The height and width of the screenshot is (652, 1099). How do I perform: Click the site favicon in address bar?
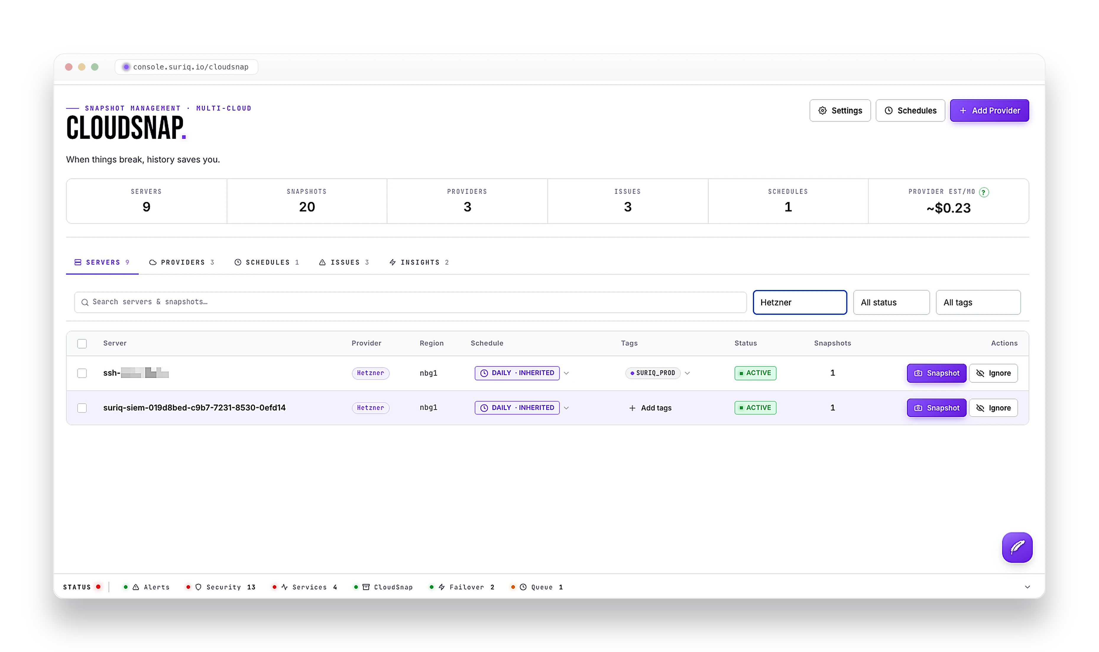pos(126,67)
